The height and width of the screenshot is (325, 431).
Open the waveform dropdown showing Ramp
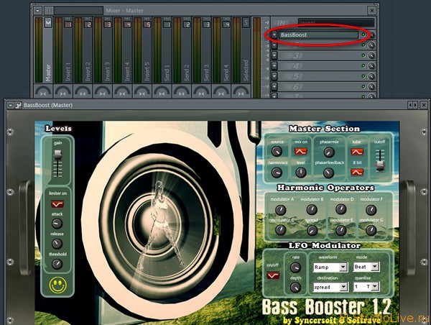click(x=330, y=267)
